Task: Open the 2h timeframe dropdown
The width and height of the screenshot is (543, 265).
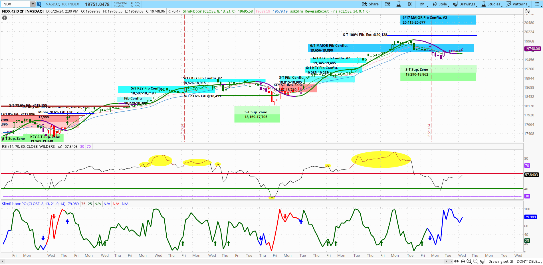Action: pyautogui.click(x=422, y=4)
